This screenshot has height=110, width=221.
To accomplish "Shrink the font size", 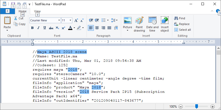I will coord(82,20).
